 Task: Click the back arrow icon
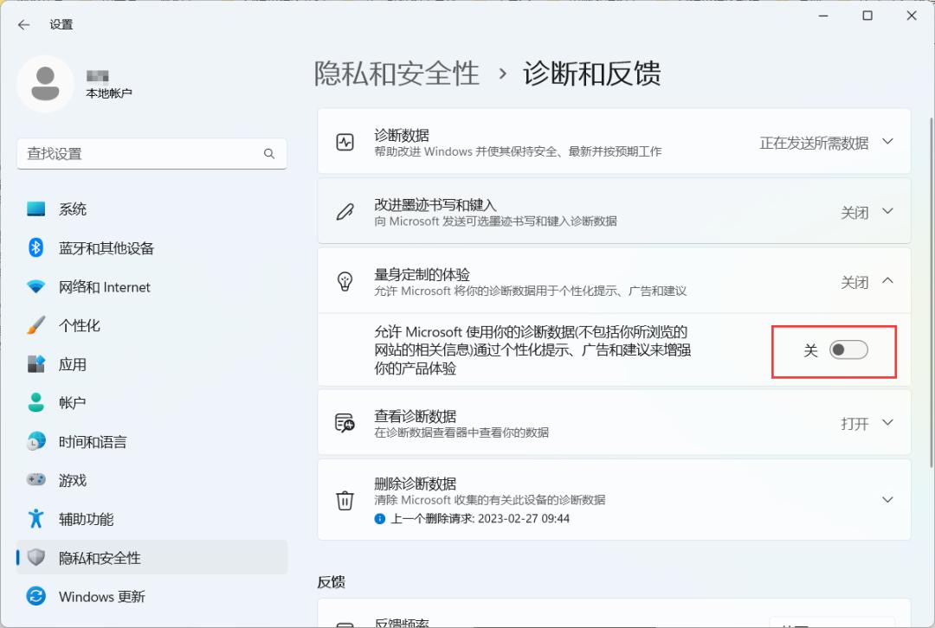[24, 24]
